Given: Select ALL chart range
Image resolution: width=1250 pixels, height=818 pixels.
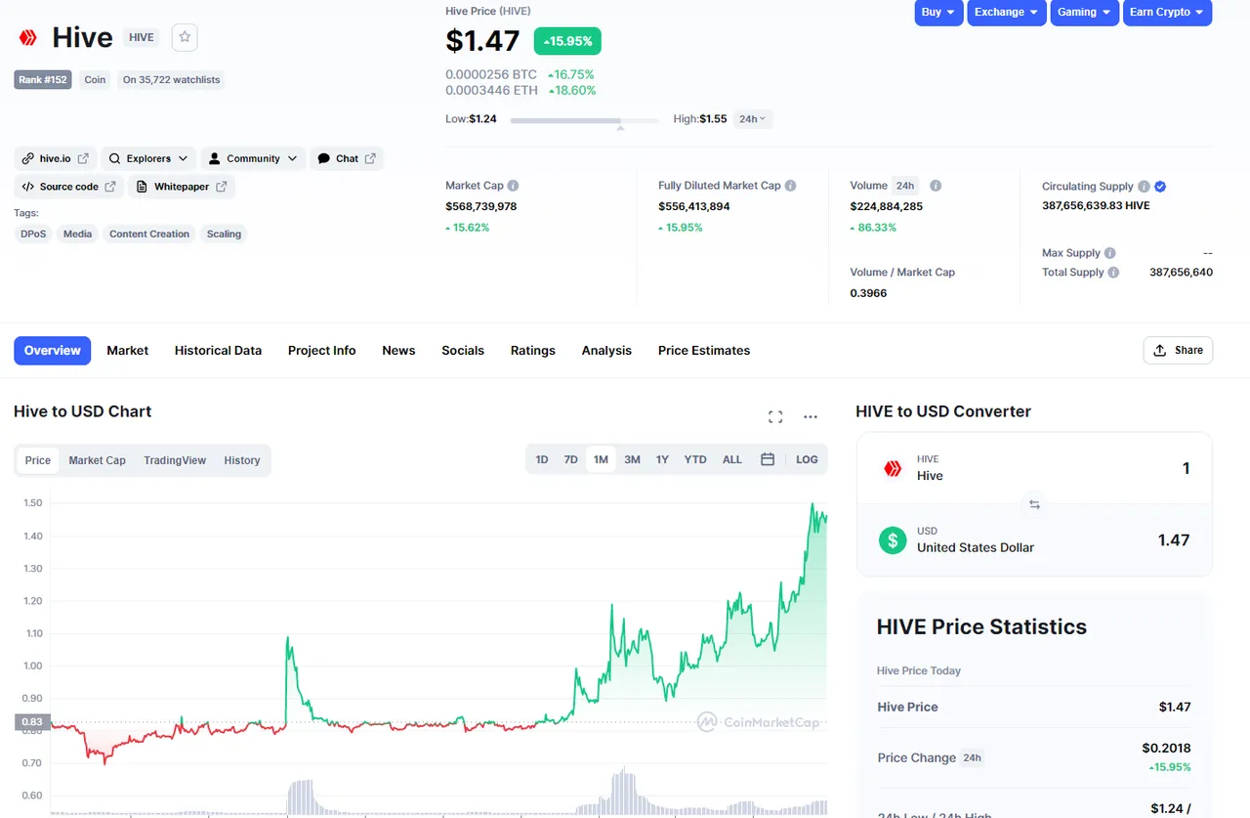Looking at the screenshot, I should tap(732, 459).
